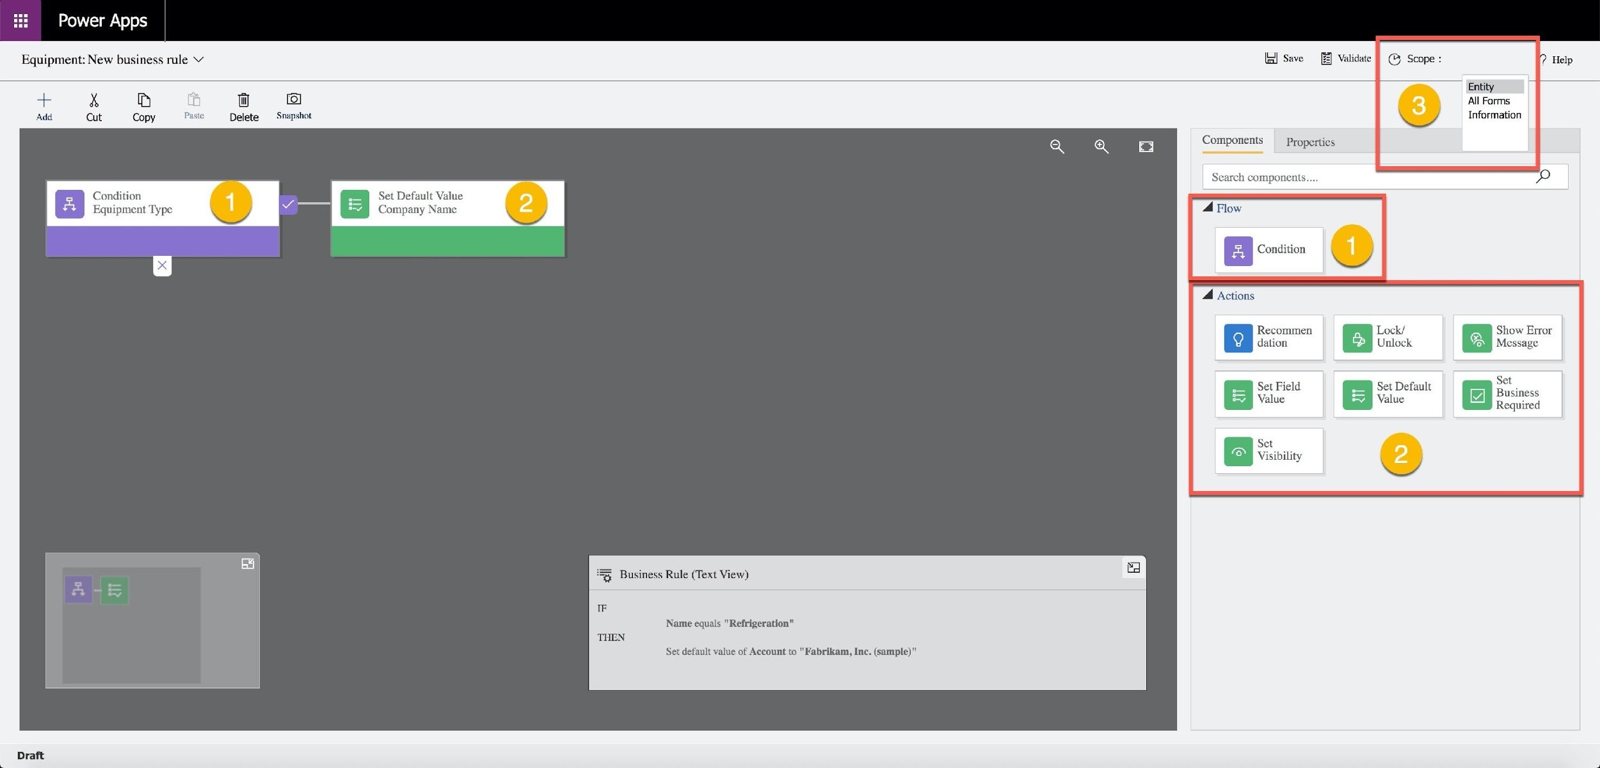The width and height of the screenshot is (1600, 768).
Task: Select the Recommendation action component
Action: [x=1268, y=337]
